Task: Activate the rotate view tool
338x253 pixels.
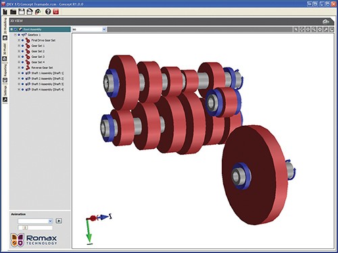Action: [x=302, y=29]
